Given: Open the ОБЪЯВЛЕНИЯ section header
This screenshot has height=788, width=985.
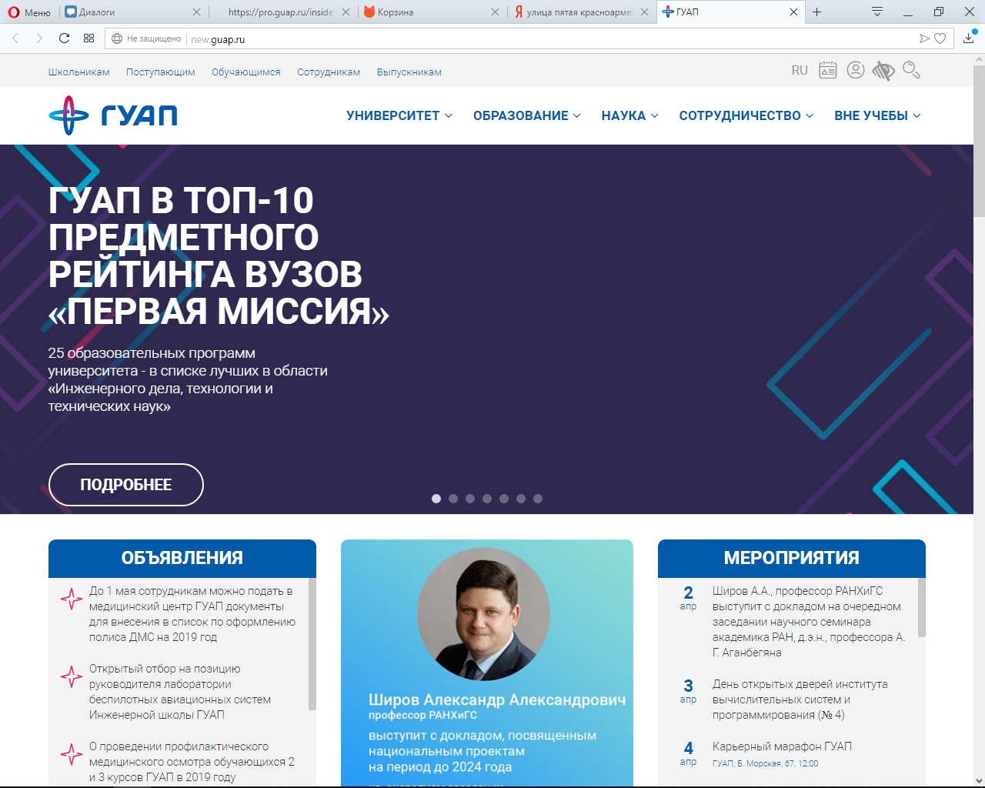Looking at the screenshot, I should [x=182, y=558].
